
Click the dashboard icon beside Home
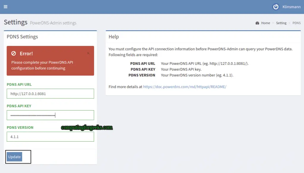click(257, 23)
